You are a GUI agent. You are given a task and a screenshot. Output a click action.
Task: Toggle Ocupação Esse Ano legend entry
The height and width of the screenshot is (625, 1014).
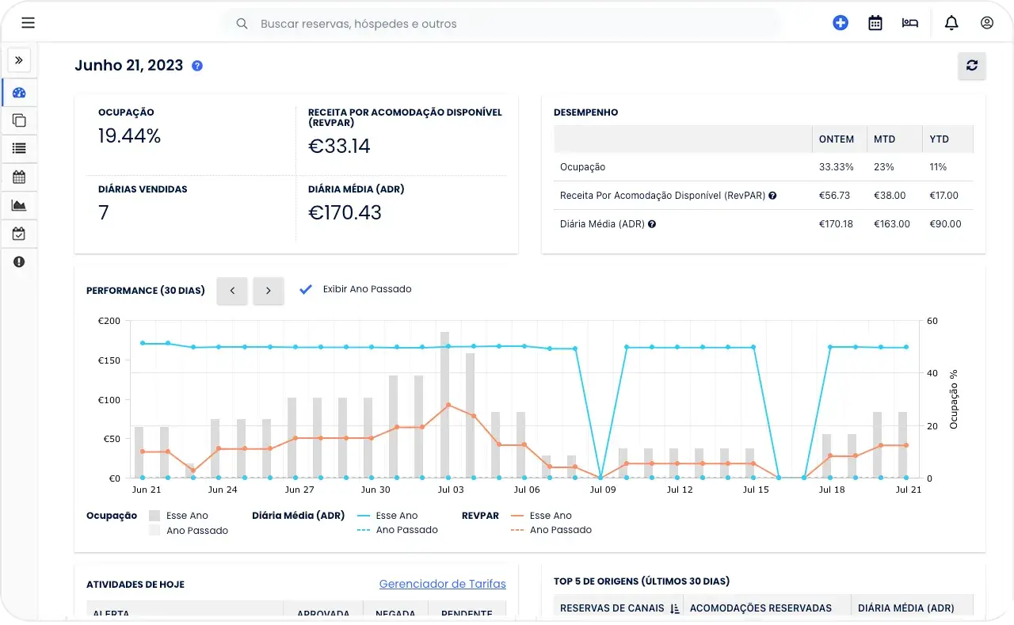[x=178, y=516]
